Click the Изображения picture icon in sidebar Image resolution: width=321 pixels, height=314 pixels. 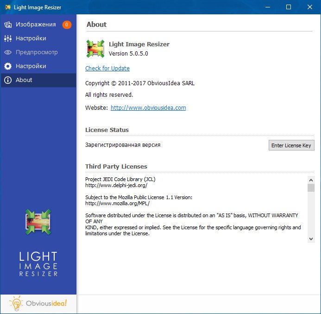tap(8, 25)
